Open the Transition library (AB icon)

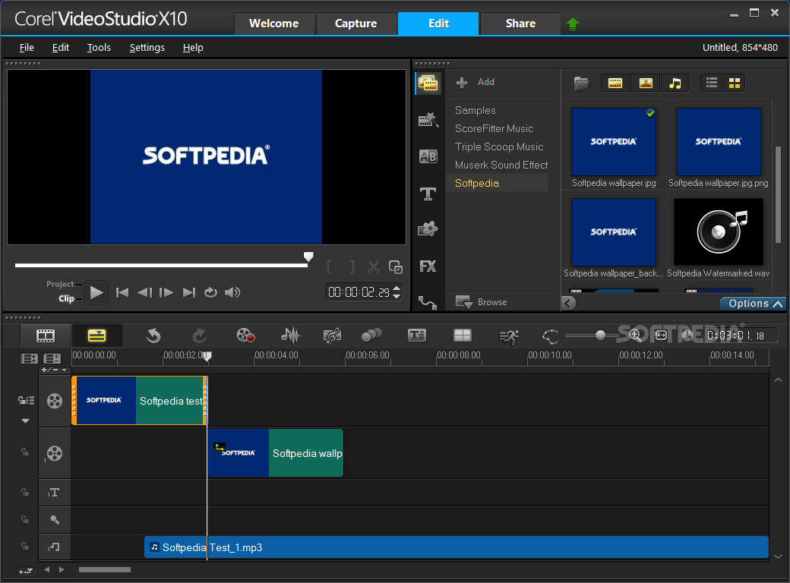[x=428, y=156]
